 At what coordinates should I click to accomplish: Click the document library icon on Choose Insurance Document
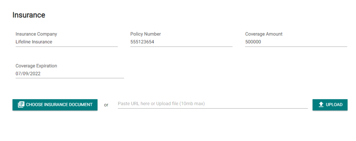click(21, 105)
